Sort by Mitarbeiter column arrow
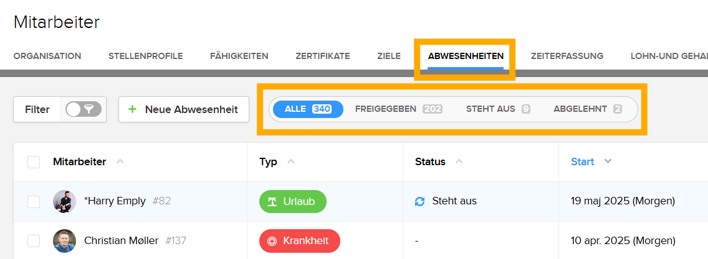708x259 pixels. click(x=120, y=162)
